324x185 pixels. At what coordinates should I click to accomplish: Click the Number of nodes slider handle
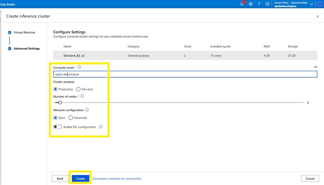60,102
